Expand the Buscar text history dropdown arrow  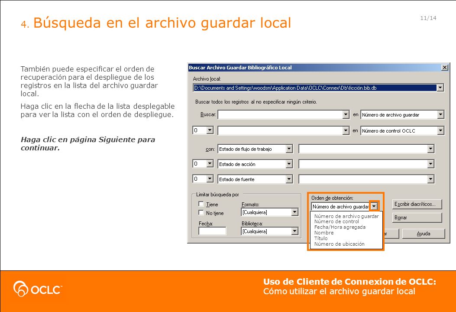pyautogui.click(x=346, y=114)
